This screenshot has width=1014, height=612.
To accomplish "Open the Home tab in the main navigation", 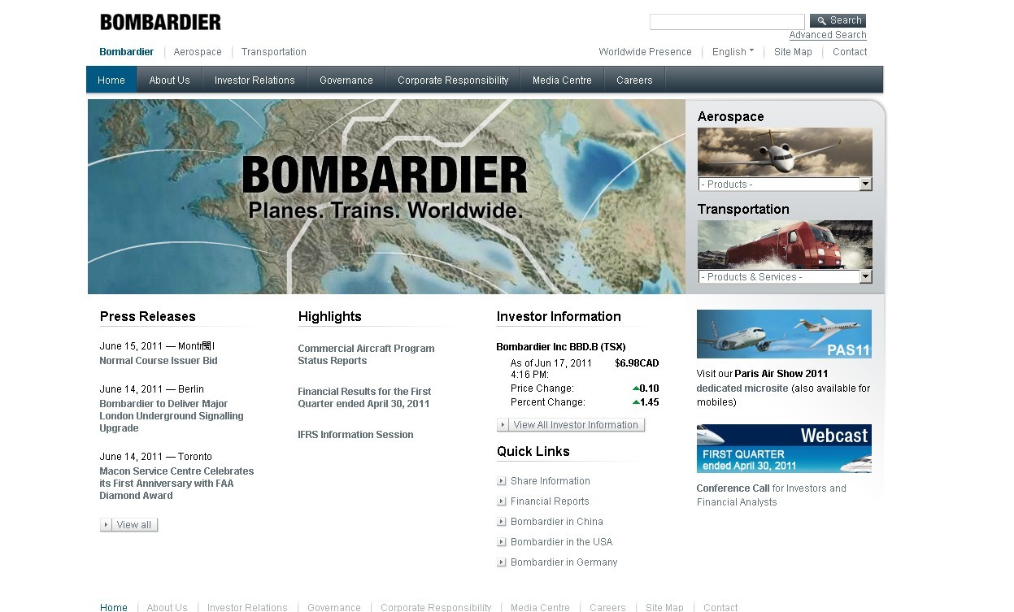I will 111,80.
